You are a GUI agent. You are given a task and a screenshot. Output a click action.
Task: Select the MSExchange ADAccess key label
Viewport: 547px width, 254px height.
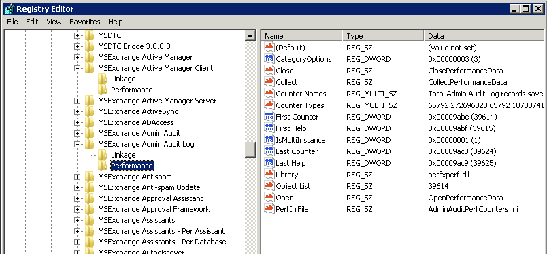click(x=135, y=123)
